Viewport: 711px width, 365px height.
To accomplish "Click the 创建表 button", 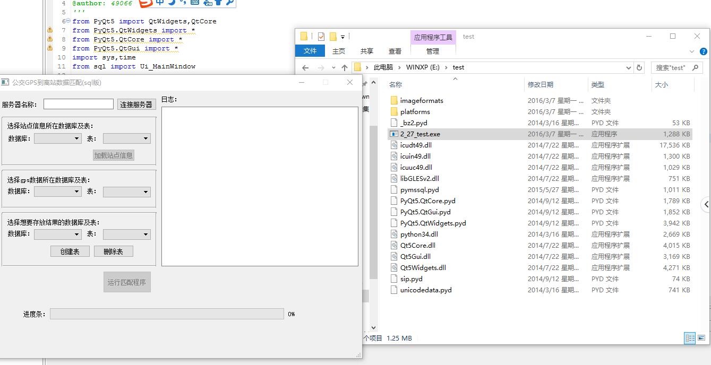I will [x=70, y=251].
